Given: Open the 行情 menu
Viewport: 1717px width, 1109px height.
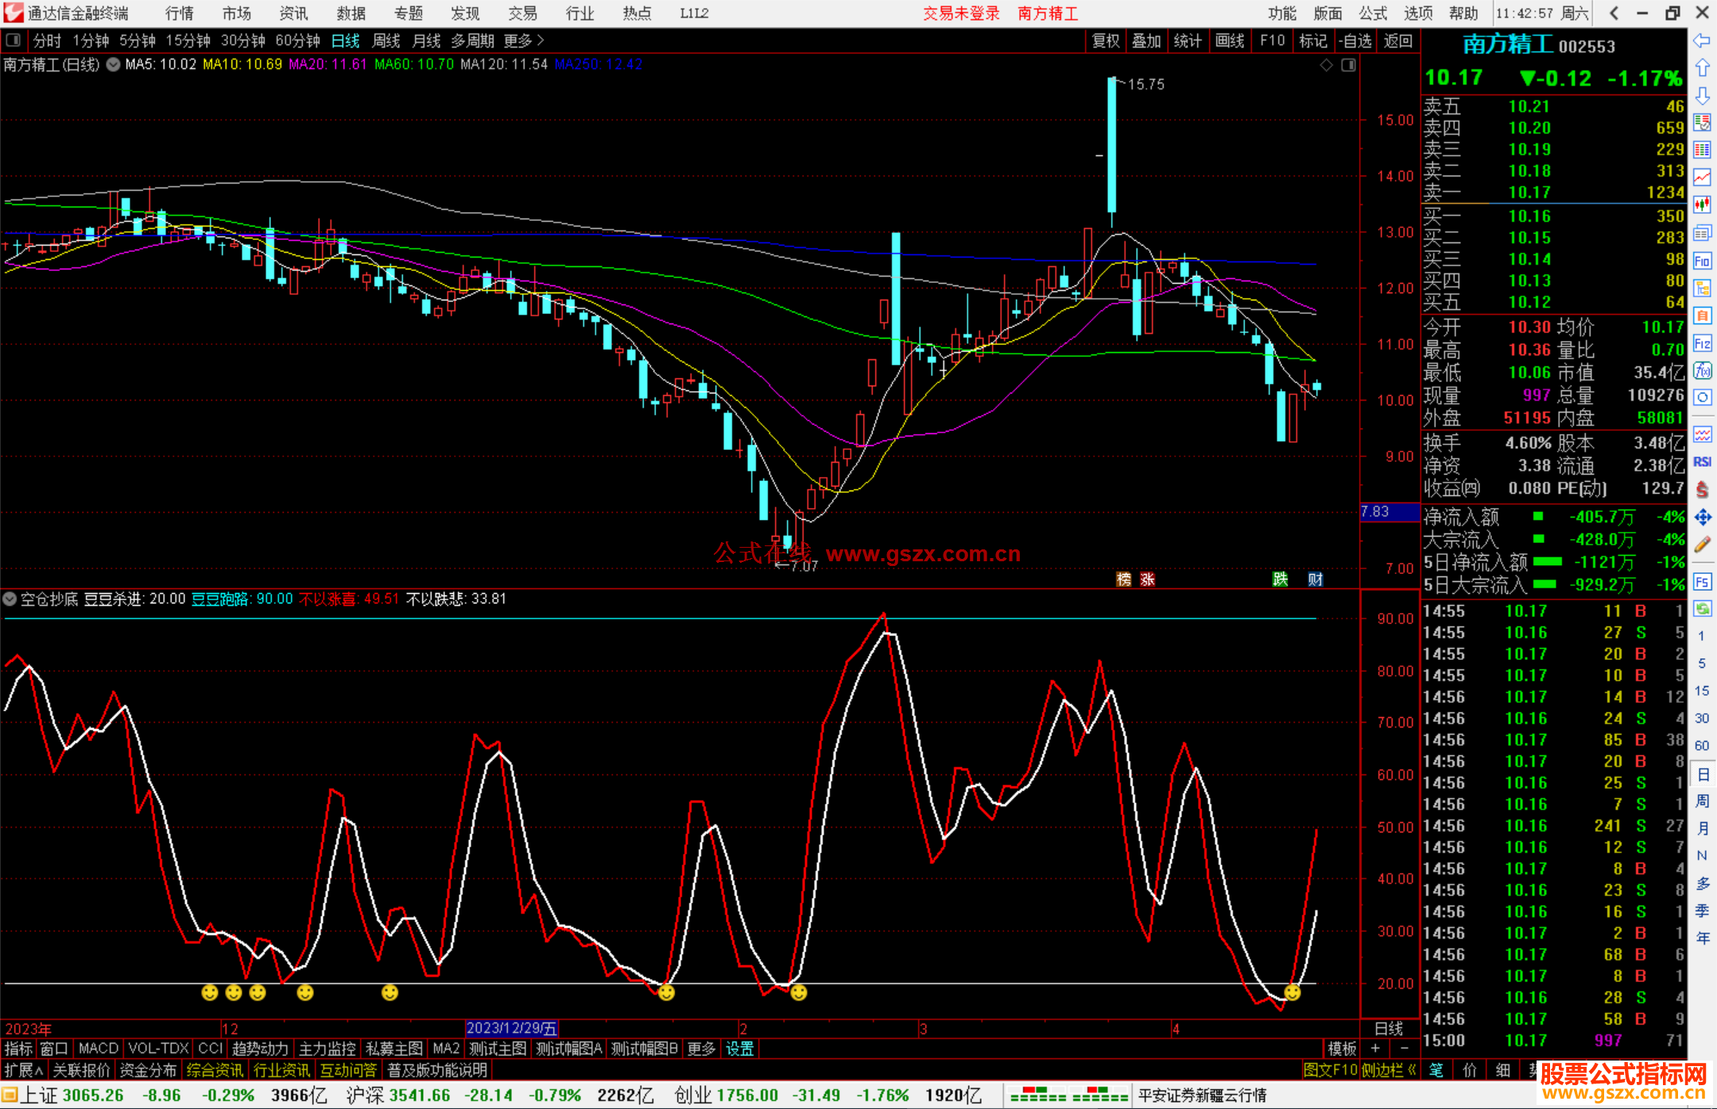Looking at the screenshot, I should pyautogui.click(x=180, y=13).
